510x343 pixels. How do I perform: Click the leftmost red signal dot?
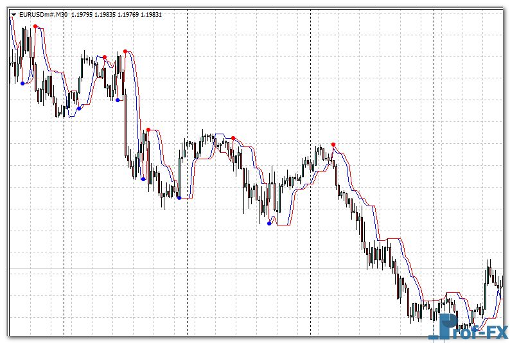pyautogui.click(x=35, y=26)
